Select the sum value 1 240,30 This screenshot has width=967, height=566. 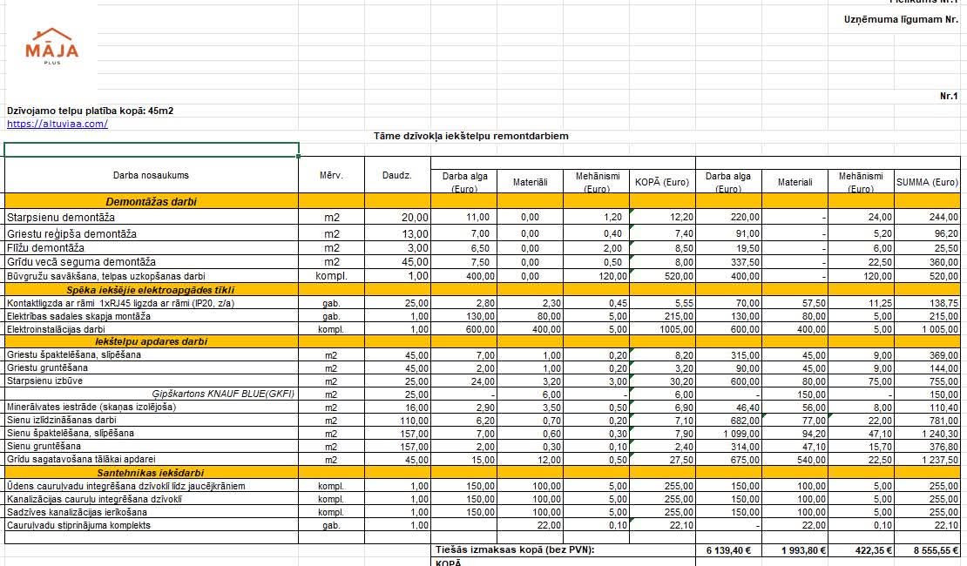927,434
